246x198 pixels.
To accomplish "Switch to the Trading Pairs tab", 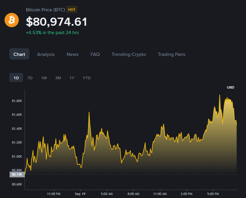I will (x=171, y=54).
